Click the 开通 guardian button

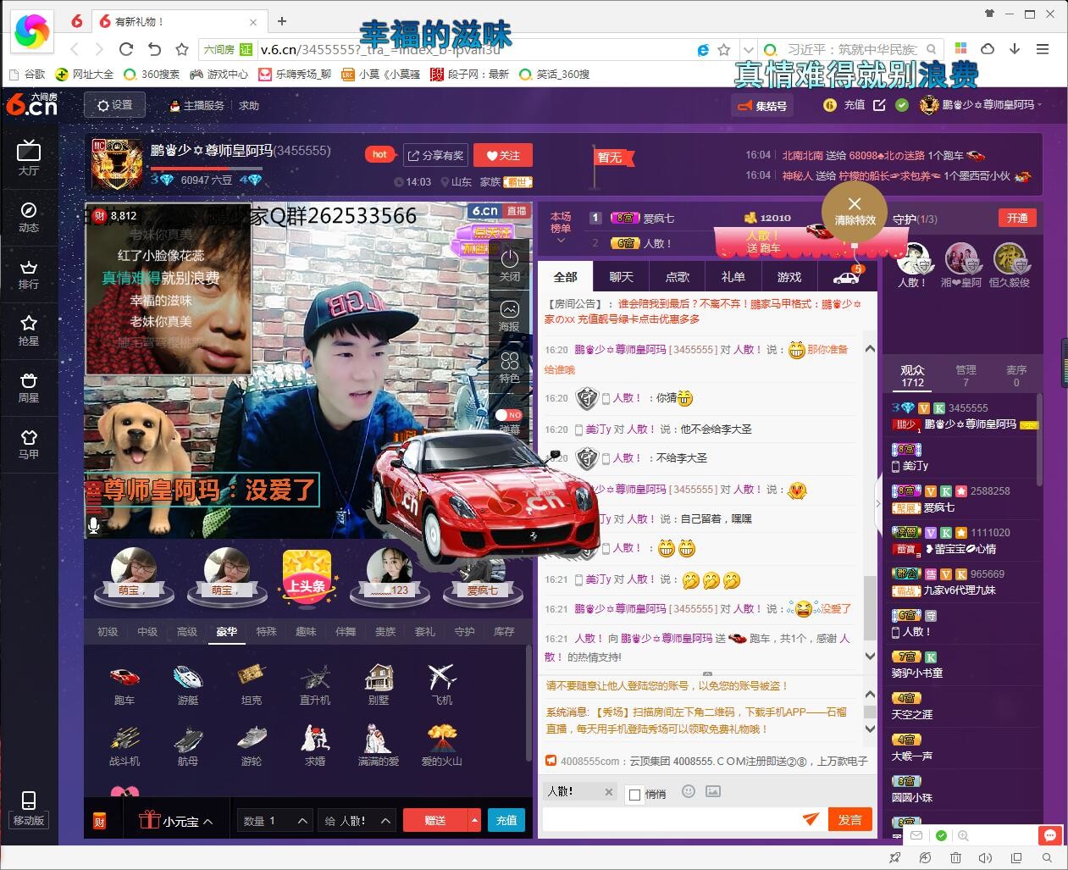coord(1018,218)
